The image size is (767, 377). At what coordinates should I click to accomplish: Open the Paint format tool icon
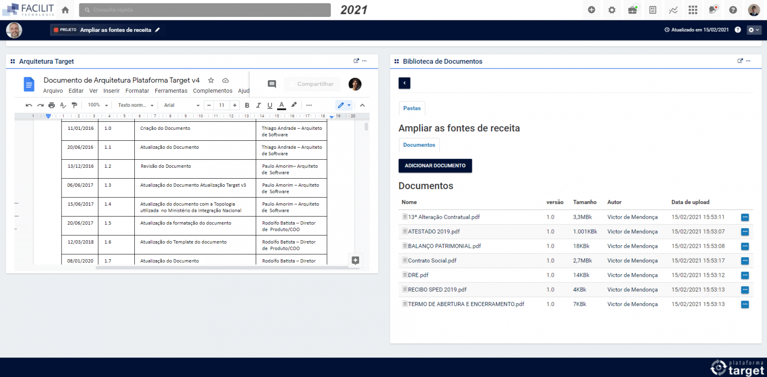tap(74, 105)
